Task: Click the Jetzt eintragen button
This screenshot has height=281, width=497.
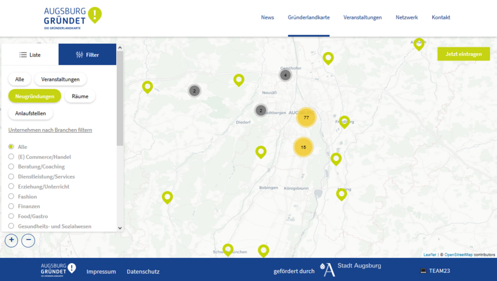Action: point(463,54)
